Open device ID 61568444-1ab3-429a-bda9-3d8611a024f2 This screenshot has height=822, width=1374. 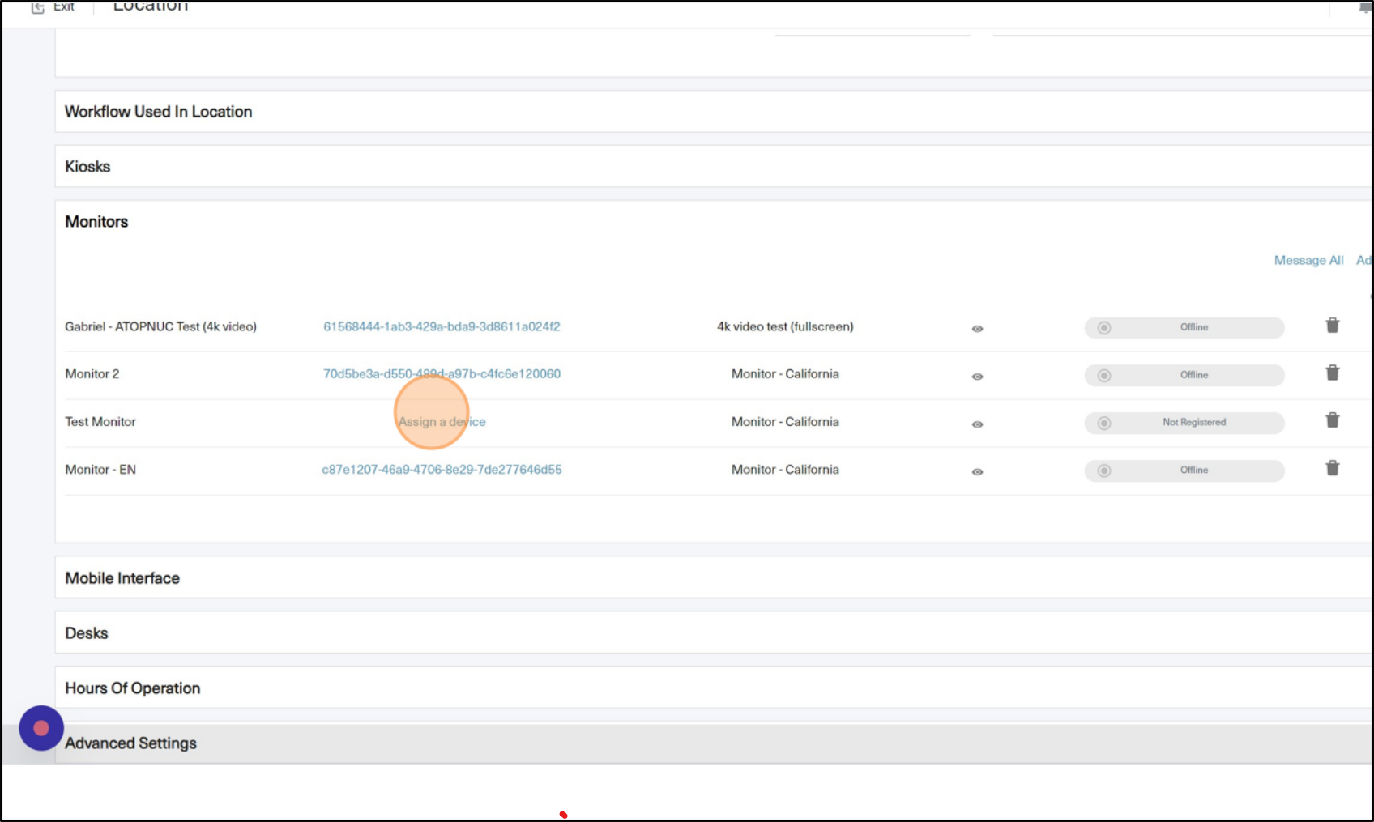[442, 326]
